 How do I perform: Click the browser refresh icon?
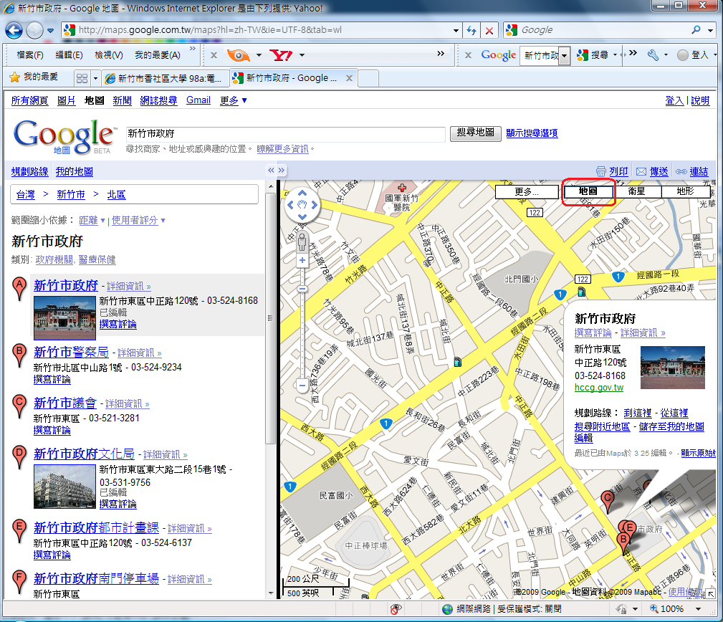coord(471,31)
